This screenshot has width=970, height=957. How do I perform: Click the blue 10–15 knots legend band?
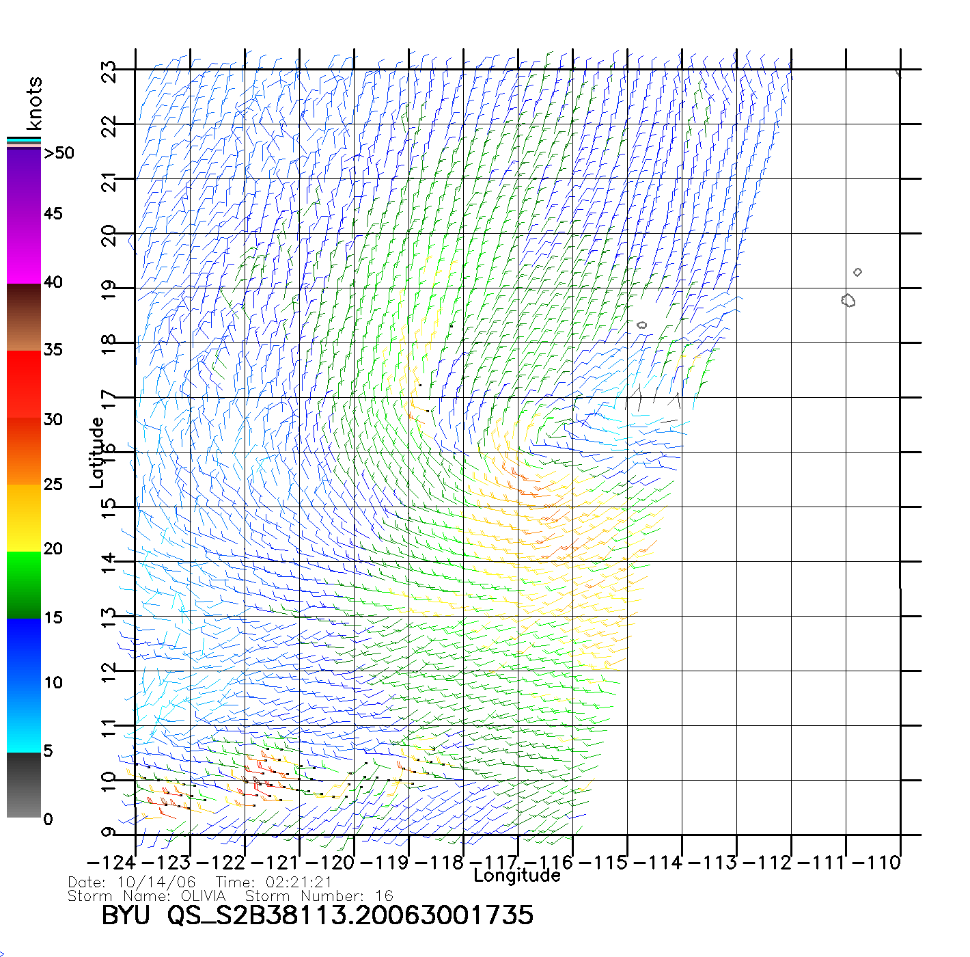[24, 649]
